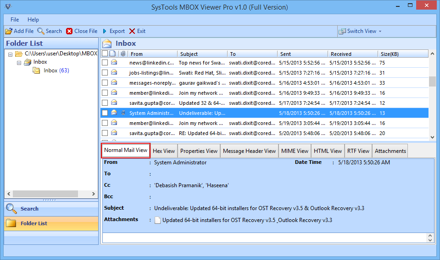Click the red Close File icon
This screenshot has width=440, height=260.
click(69, 31)
